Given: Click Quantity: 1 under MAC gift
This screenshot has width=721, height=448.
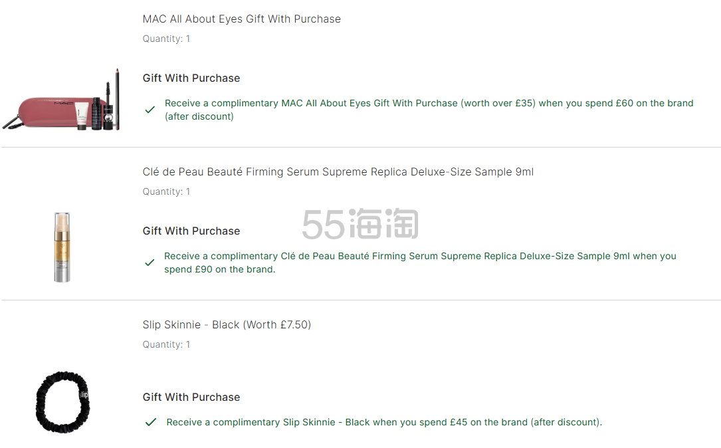Looking at the screenshot, I should point(166,39).
